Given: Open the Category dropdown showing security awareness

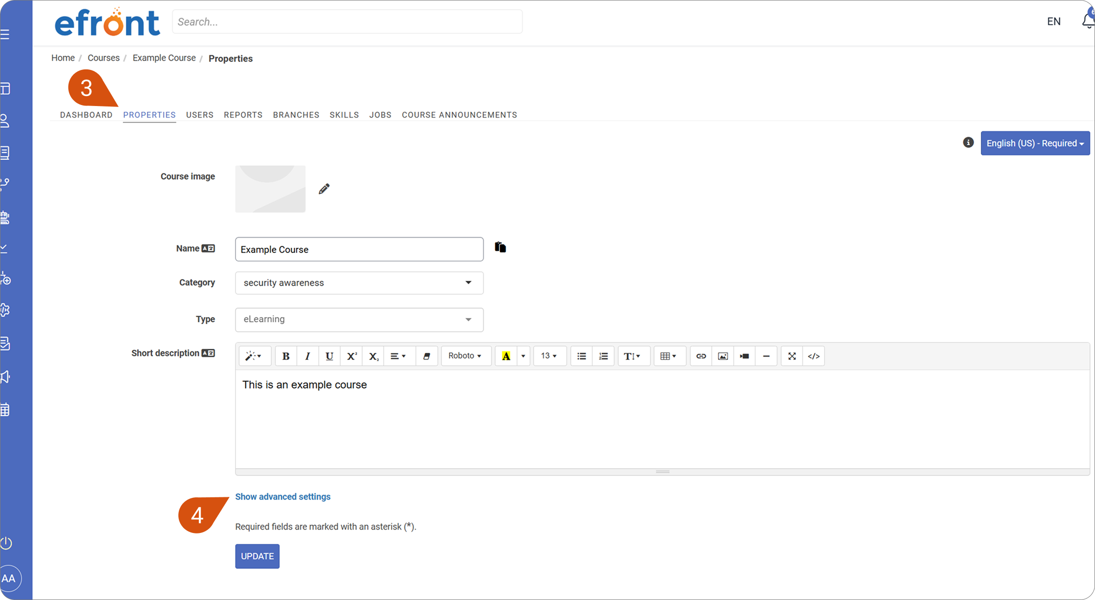Looking at the screenshot, I should 359,283.
